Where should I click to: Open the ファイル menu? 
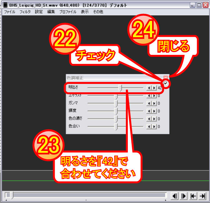[x=10, y=12]
